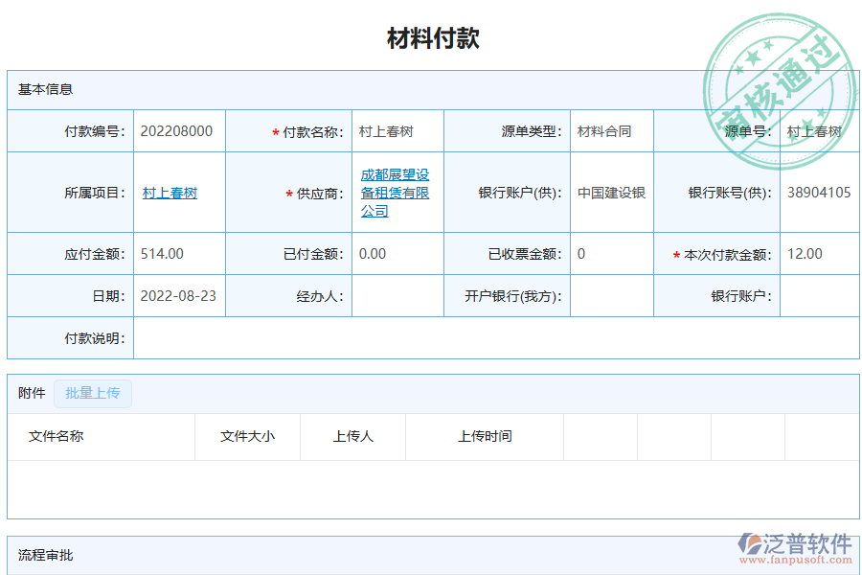The image size is (862, 575).
Task: Click the 经办人 input field
Action: click(397, 296)
